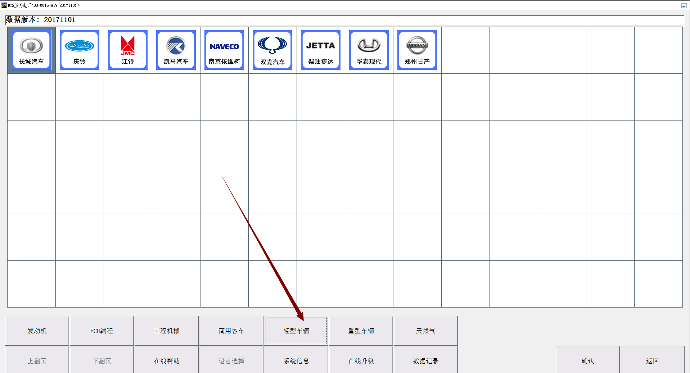
Task: Start 在线升级 online upgrade
Action: [361, 360]
